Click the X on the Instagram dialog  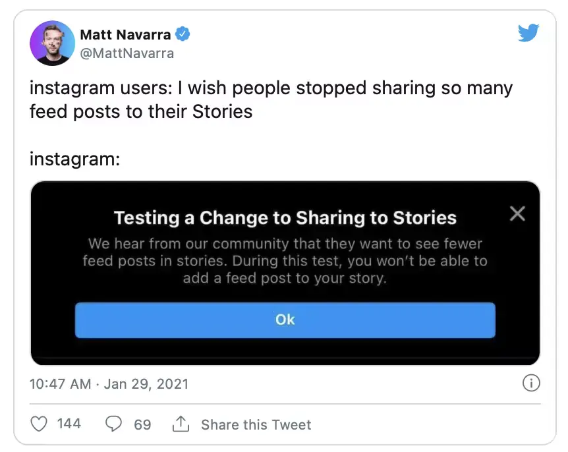tap(517, 213)
